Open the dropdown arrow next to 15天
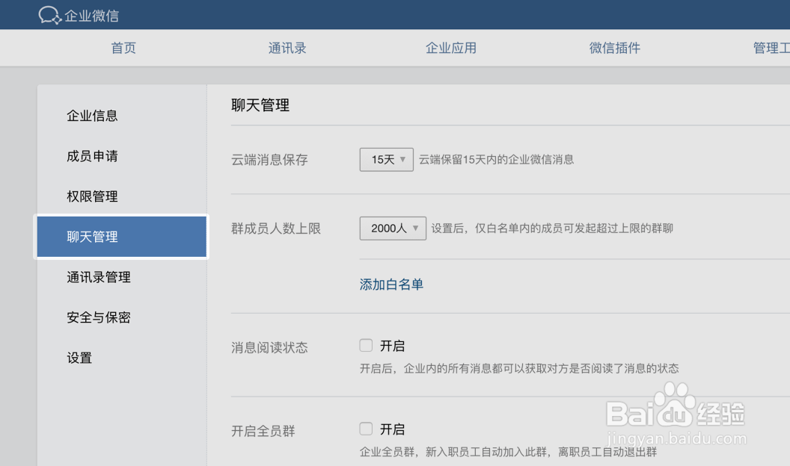This screenshot has width=790, height=466. [x=405, y=159]
